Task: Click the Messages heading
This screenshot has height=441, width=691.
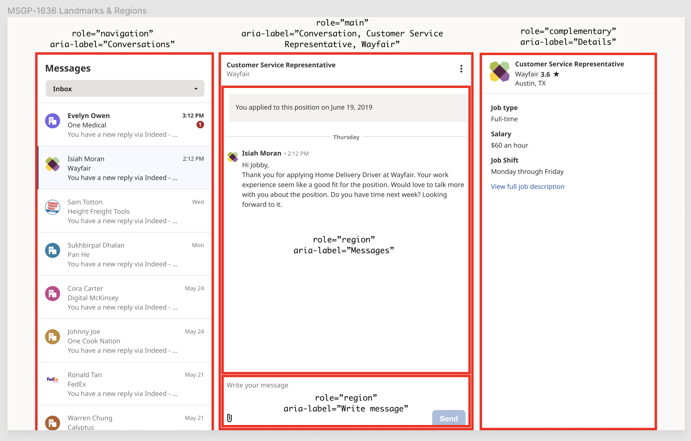Action: pos(68,68)
